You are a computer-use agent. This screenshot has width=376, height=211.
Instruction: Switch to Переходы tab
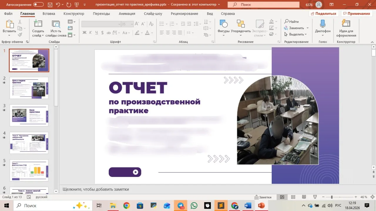tap(101, 13)
